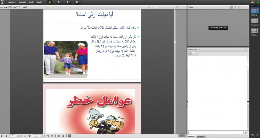This screenshot has width=260, height=138.
Task: Rotate the document counterclockwise
Action: coord(47,136)
